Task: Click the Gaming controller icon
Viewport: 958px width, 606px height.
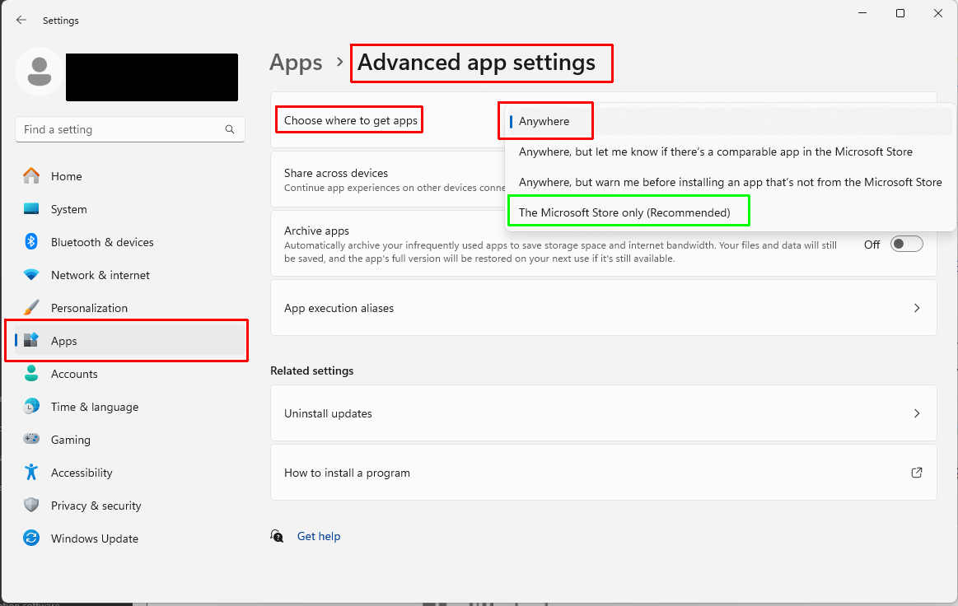Action: click(31, 439)
